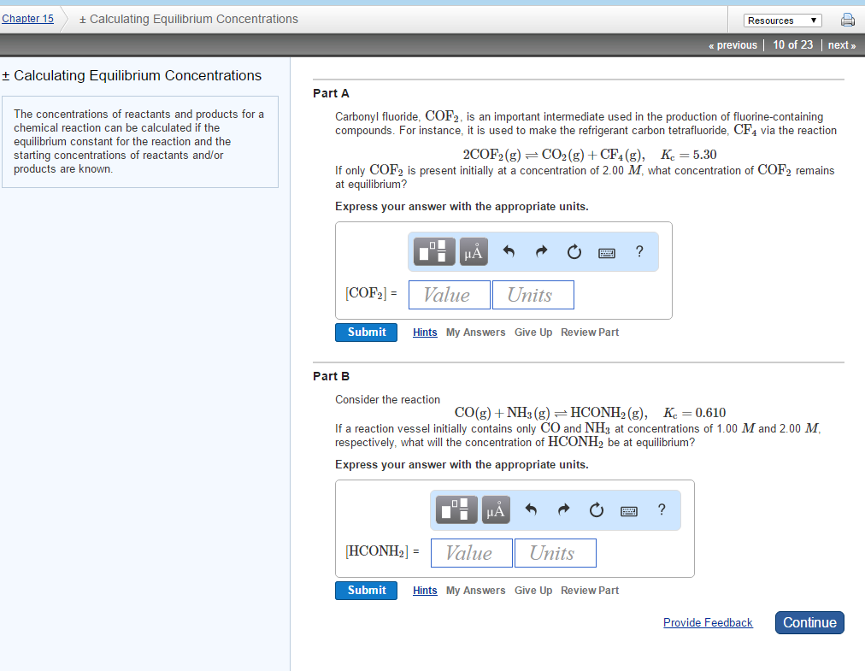This screenshot has width=865, height=671.
Task: Open Chapter 15 from the breadcrumb
Action: pyautogui.click(x=28, y=17)
